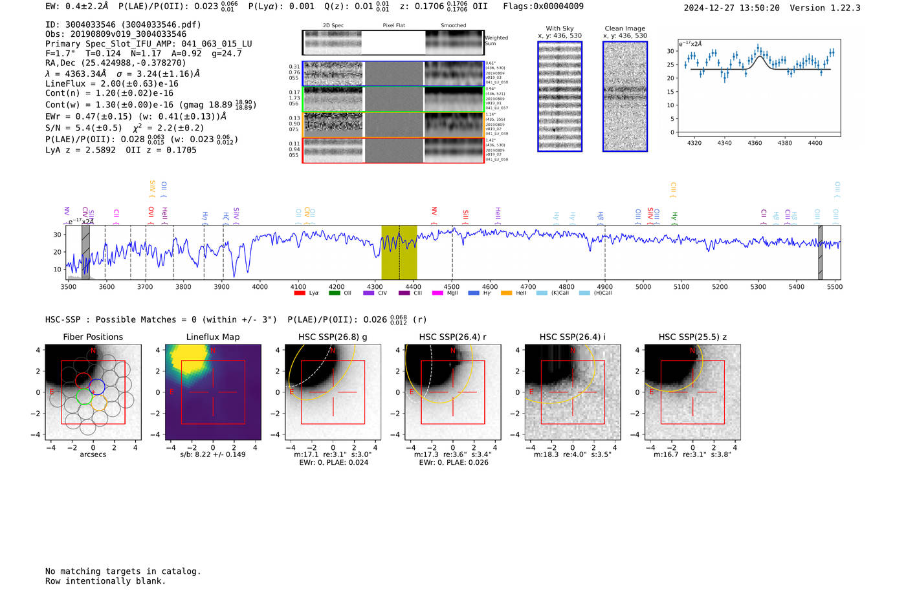This screenshot has height=616, width=906.
Task: Click the Lyα red legend swatch
Action: coord(300,293)
